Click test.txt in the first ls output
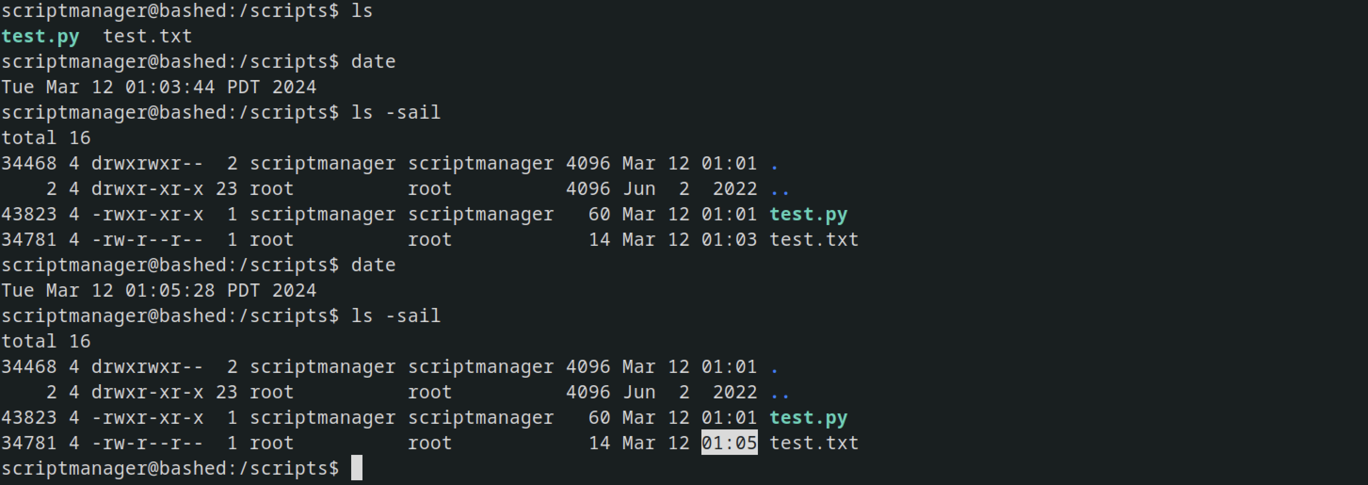This screenshot has height=485, width=1368. pyautogui.click(x=147, y=36)
